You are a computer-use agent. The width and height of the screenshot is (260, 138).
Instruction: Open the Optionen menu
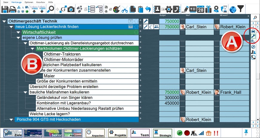(x=29, y=2)
